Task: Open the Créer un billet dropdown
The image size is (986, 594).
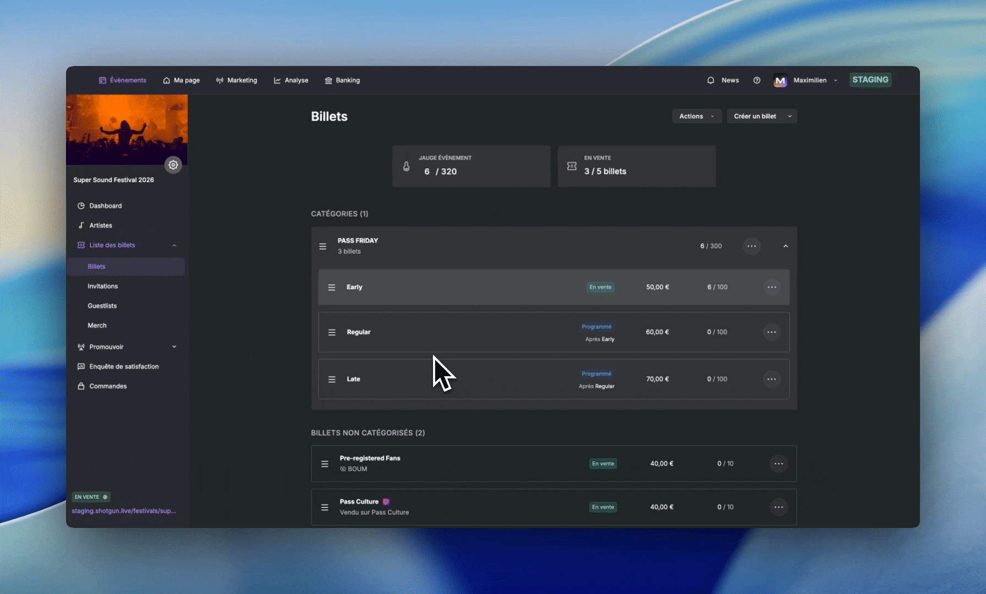Action: coord(762,116)
